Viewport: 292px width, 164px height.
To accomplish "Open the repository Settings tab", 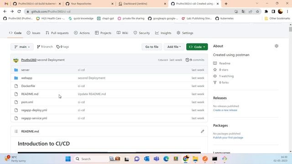I will 185,33.
